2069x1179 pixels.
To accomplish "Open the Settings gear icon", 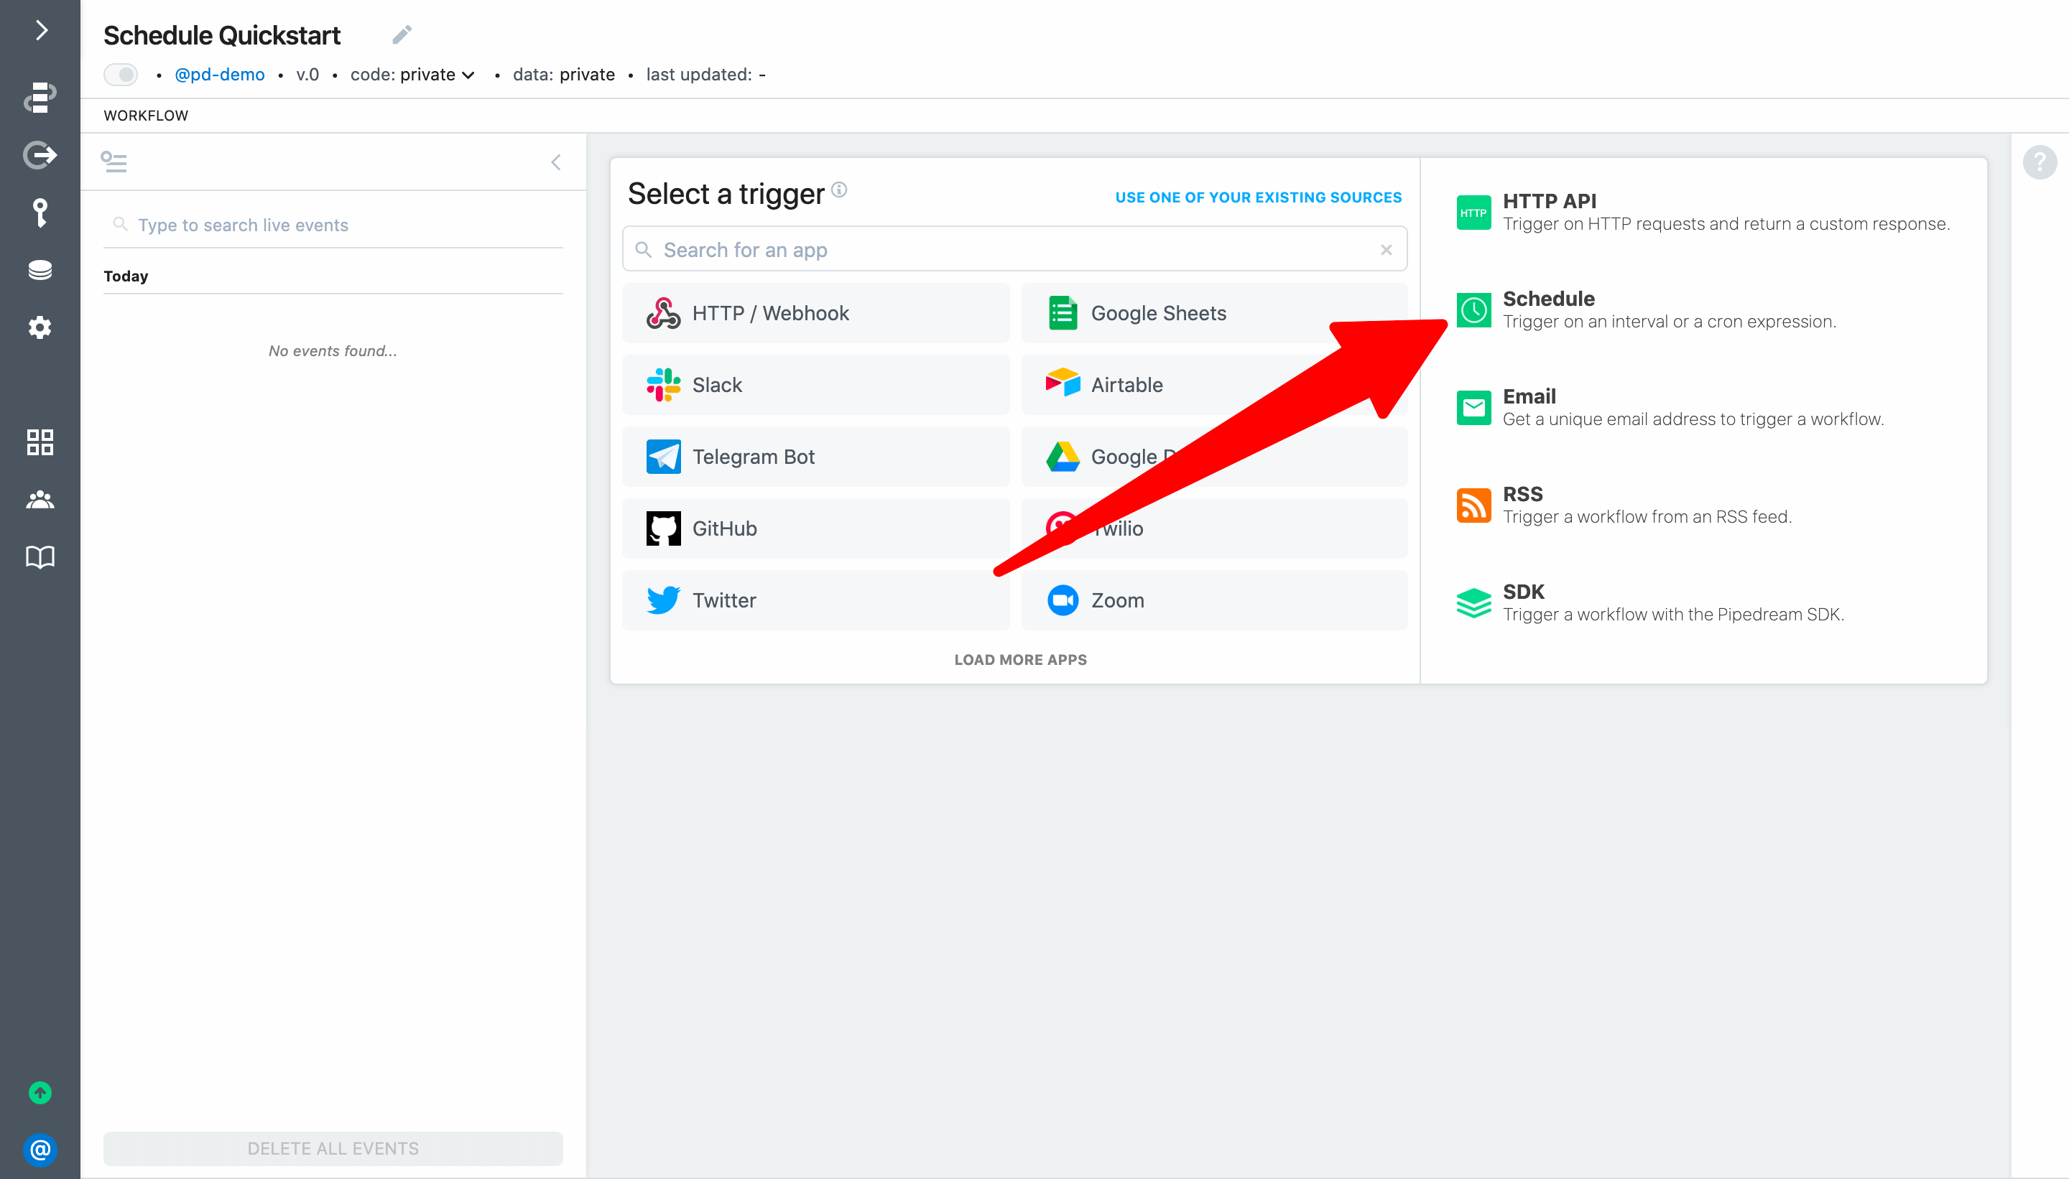I will pyautogui.click(x=40, y=327).
